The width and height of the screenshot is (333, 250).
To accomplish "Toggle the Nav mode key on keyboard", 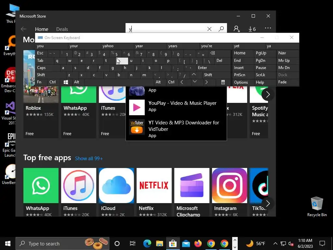I will (x=287, y=53).
